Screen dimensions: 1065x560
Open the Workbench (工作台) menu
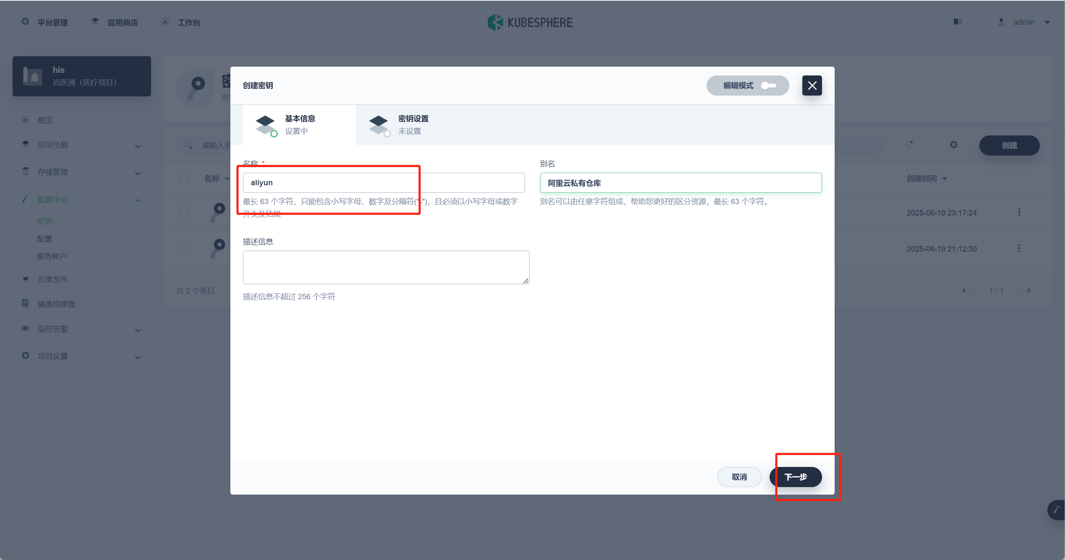coord(189,23)
